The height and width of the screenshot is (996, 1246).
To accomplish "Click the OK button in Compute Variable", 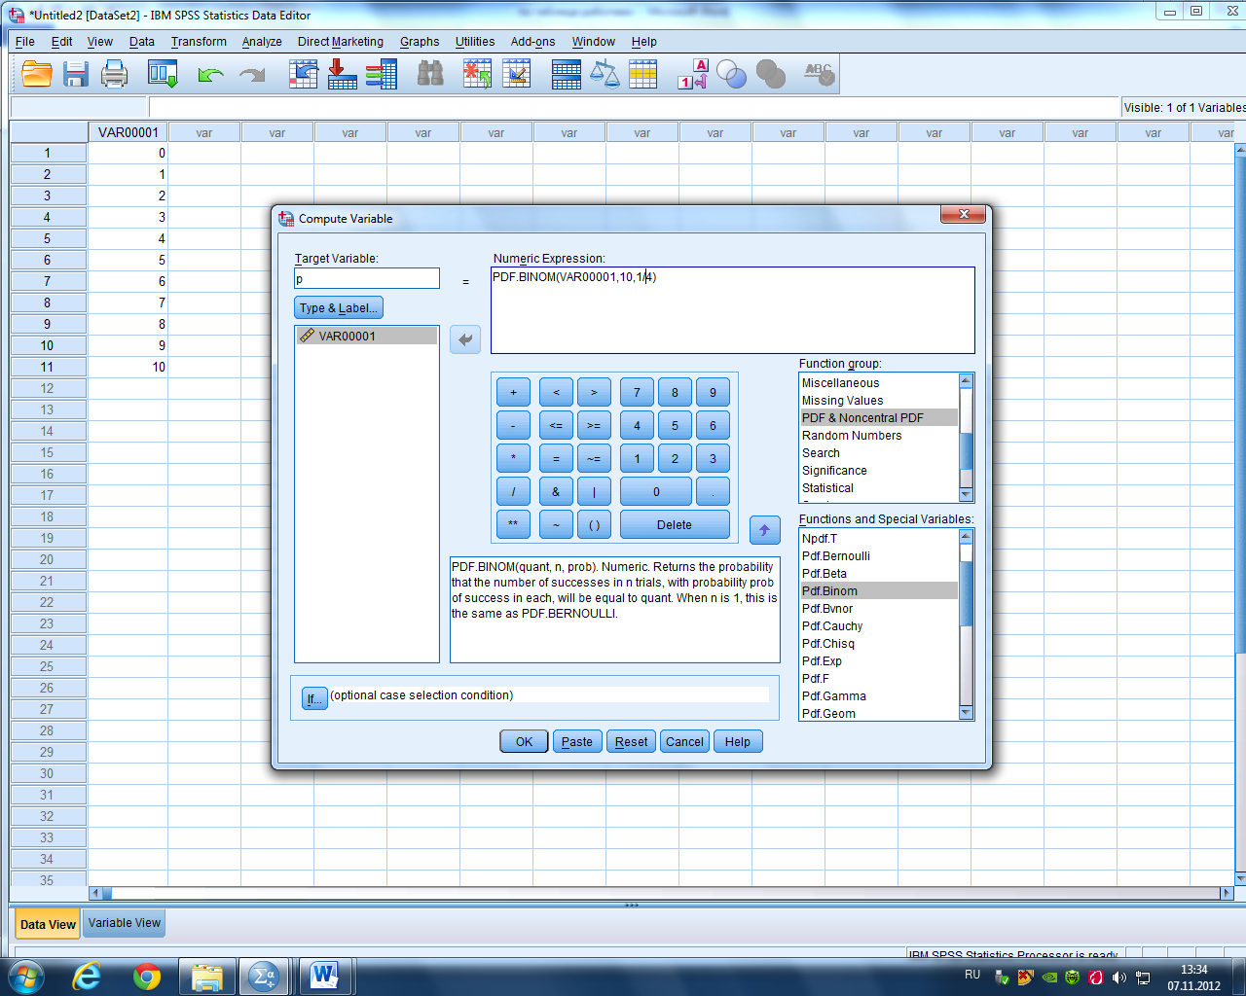I will [524, 741].
